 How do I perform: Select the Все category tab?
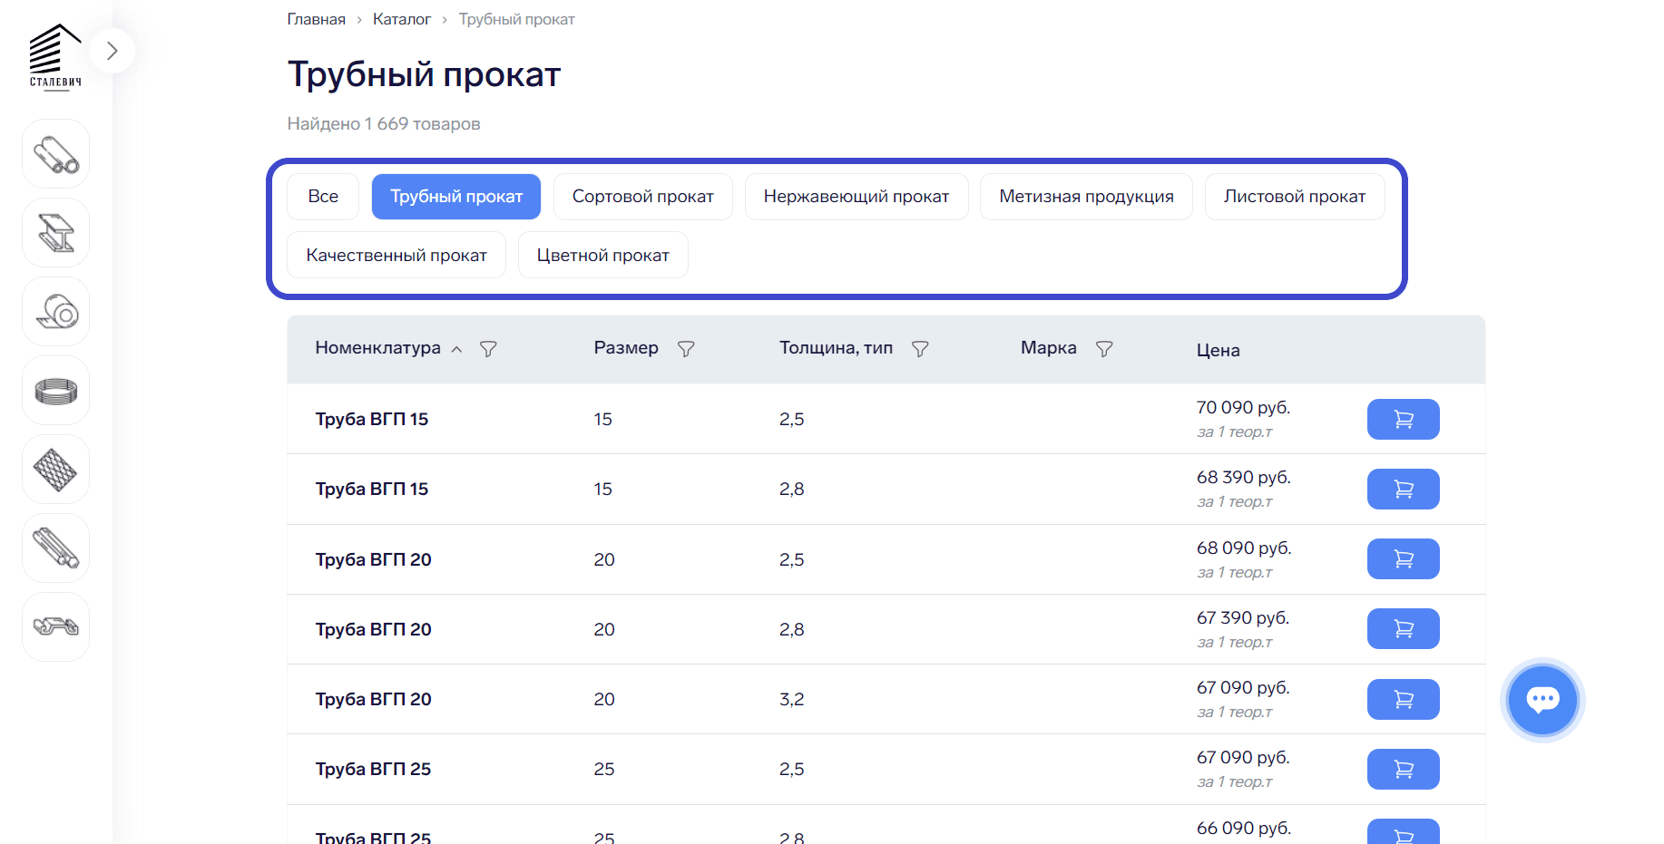(323, 197)
